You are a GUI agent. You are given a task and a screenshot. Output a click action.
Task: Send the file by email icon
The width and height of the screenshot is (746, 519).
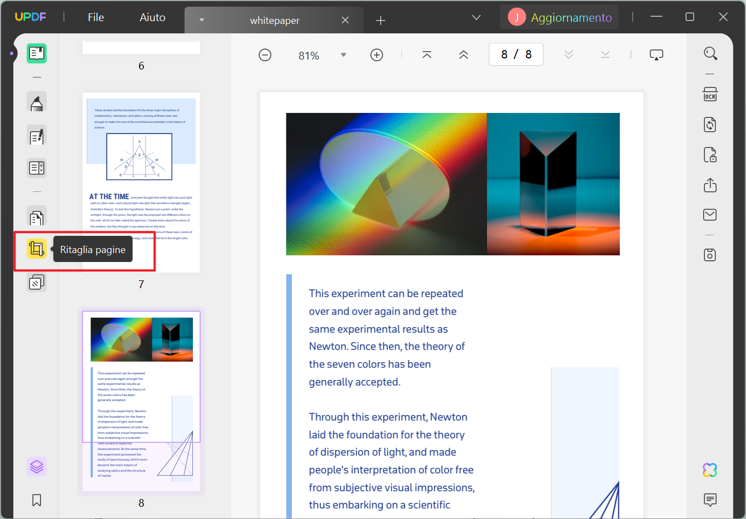coord(710,215)
